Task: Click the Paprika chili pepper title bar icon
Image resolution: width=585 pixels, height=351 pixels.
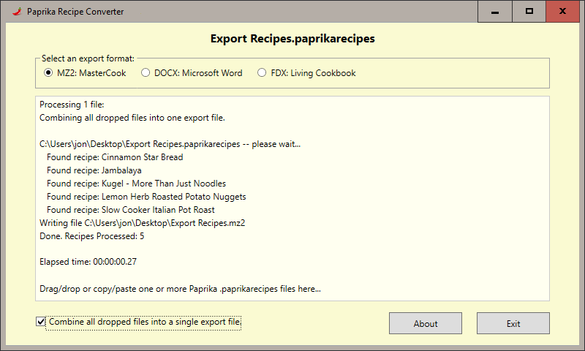Action: 16,12
